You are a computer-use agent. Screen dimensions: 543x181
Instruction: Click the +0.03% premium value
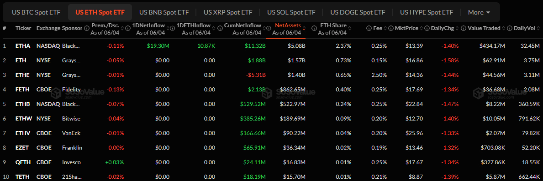pyautogui.click(x=115, y=162)
